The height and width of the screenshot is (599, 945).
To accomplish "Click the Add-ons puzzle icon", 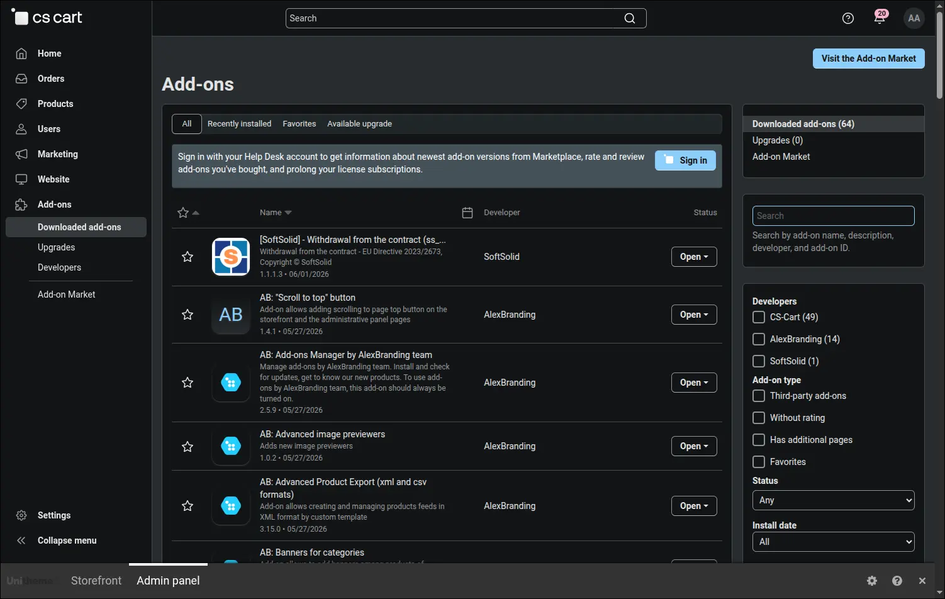I will (x=21, y=204).
